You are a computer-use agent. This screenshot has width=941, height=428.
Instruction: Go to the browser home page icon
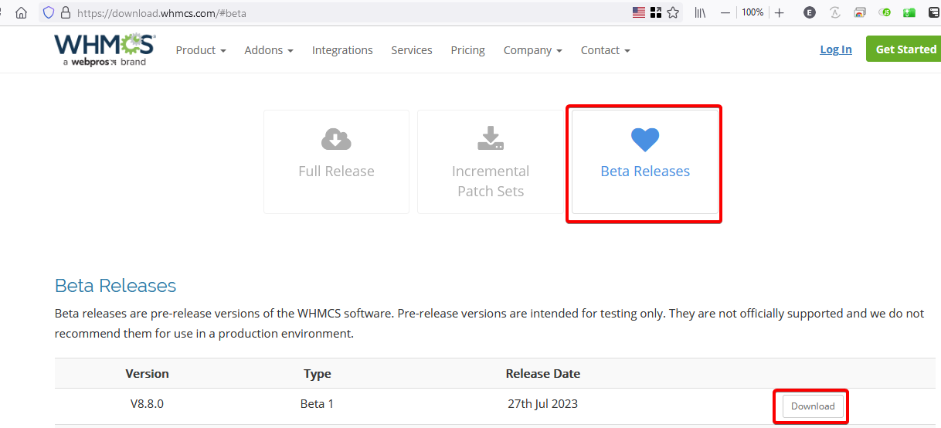(x=22, y=12)
